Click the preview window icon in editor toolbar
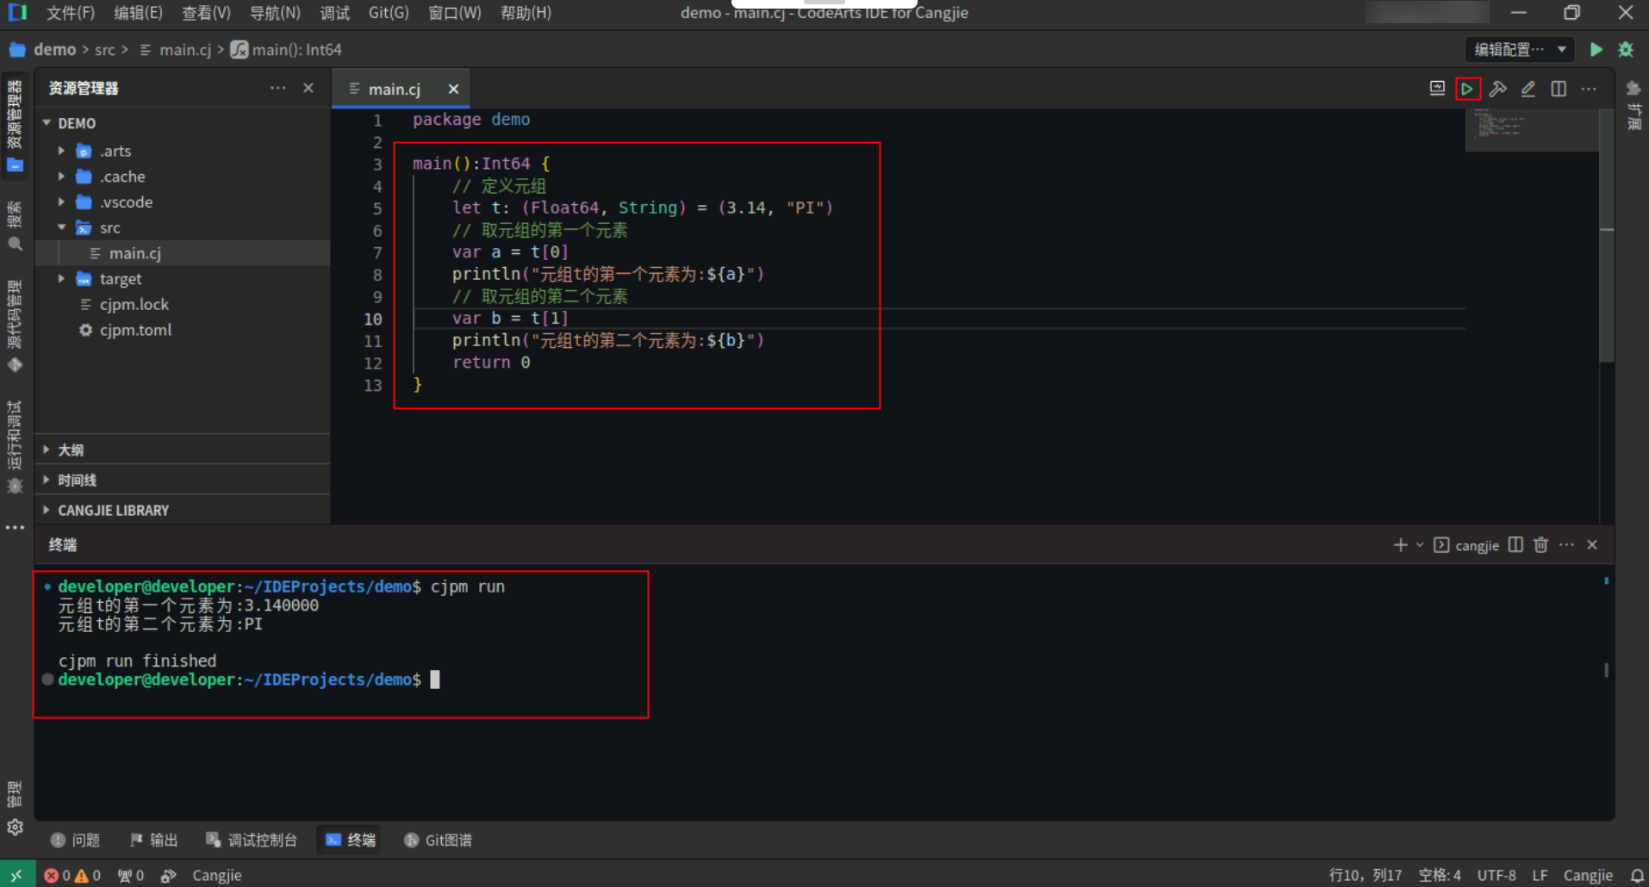The image size is (1649, 887). pyautogui.click(x=1437, y=89)
